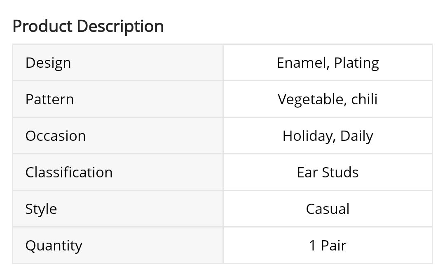Click the word chili in Pattern value
This screenshot has width=445, height=278.
click(x=364, y=99)
